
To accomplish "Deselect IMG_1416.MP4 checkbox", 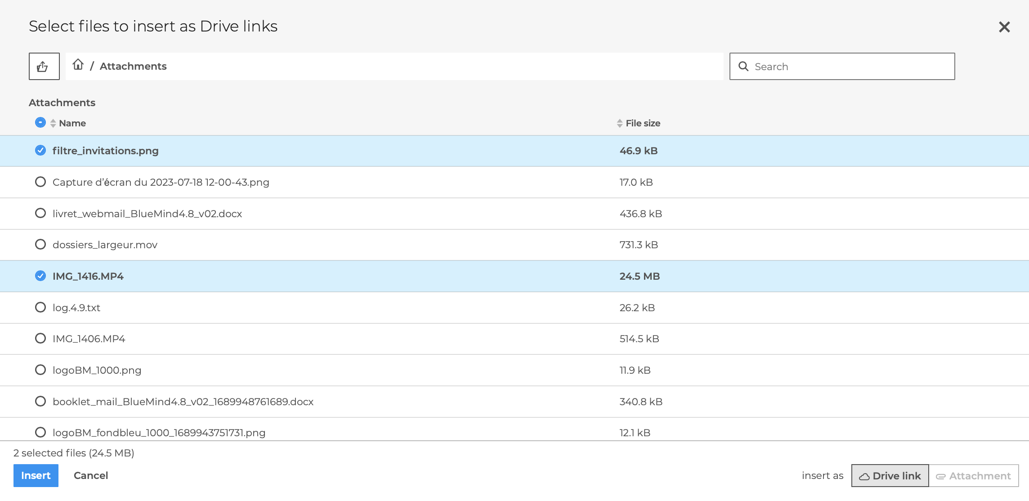I will click(40, 276).
